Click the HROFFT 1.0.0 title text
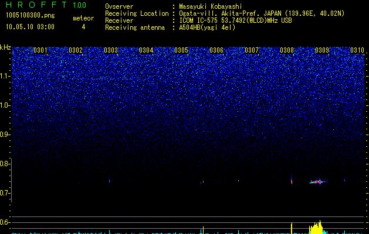This screenshot has width=369, height=234. tap(46, 5)
